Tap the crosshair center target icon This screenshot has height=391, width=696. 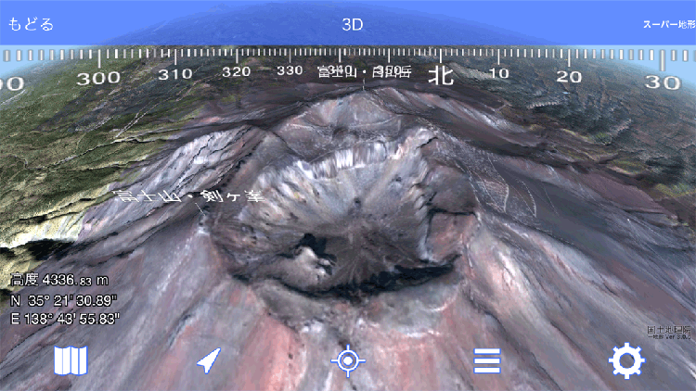point(348,360)
